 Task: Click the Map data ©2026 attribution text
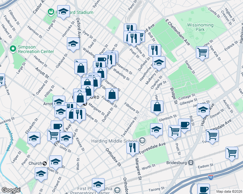(x=229, y=191)
